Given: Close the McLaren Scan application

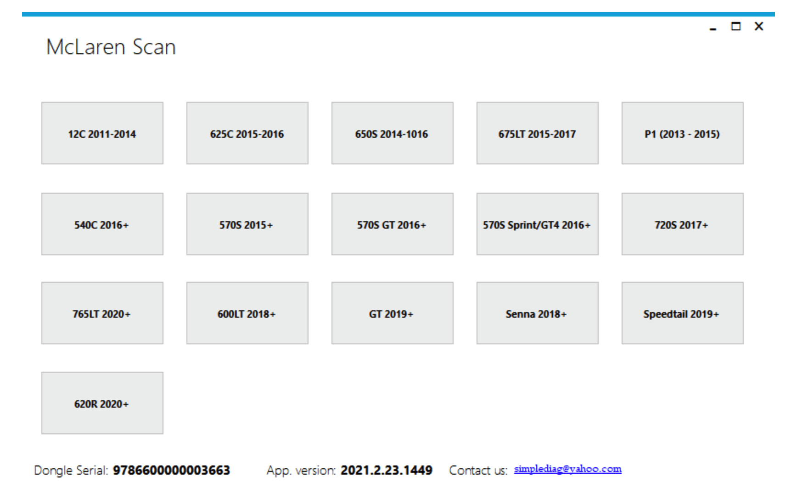Looking at the screenshot, I should (759, 27).
